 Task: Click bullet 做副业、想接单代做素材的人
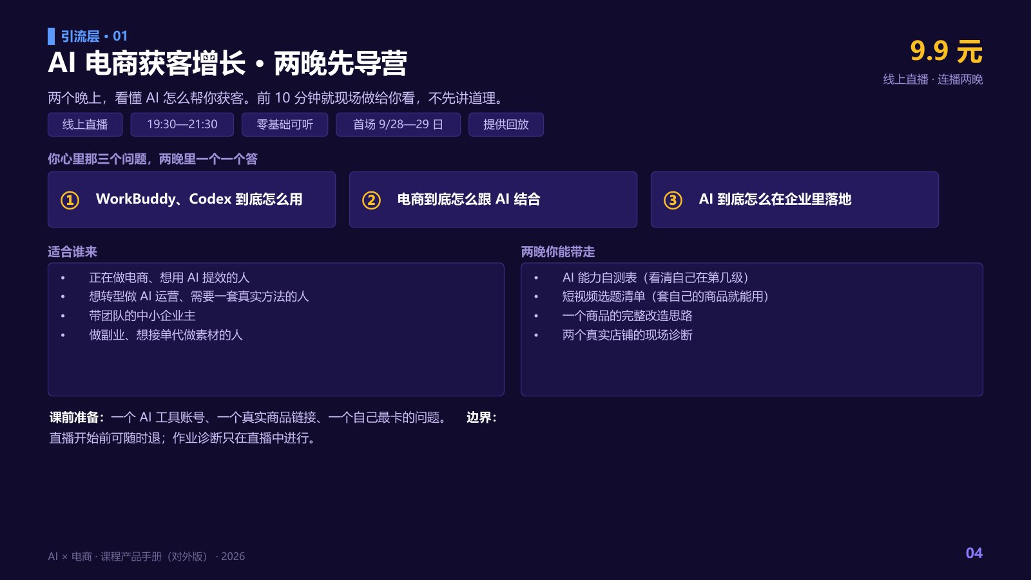(x=166, y=335)
